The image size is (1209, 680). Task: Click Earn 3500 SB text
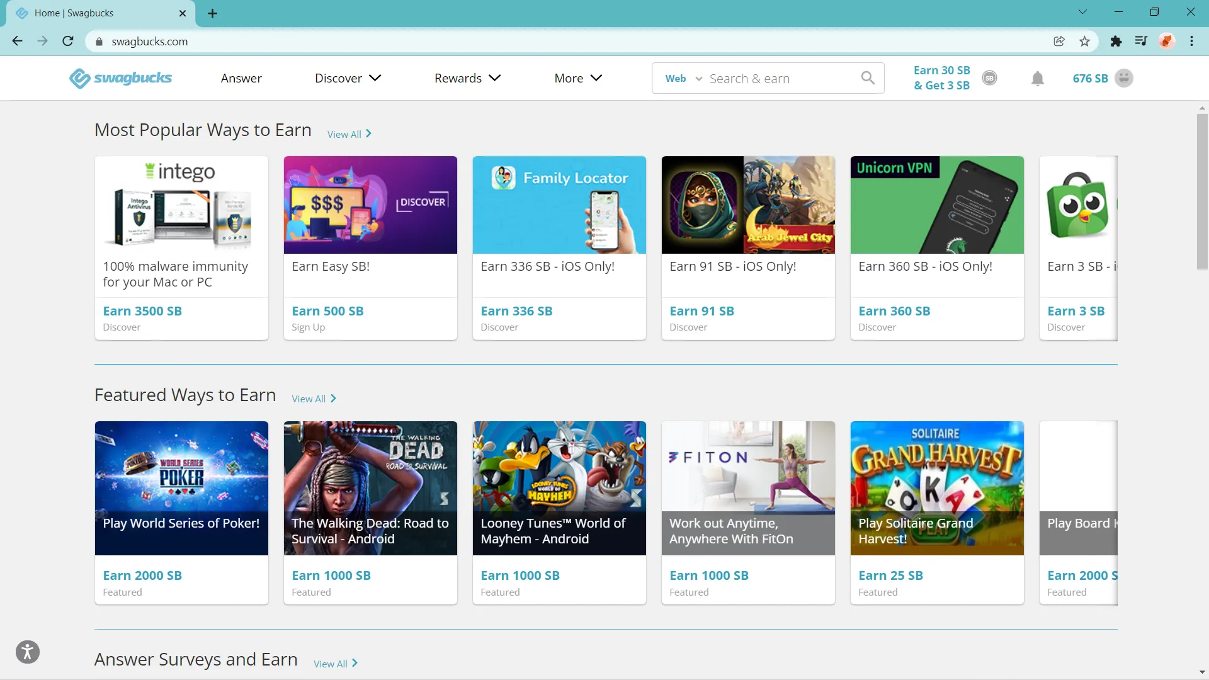[x=142, y=311]
